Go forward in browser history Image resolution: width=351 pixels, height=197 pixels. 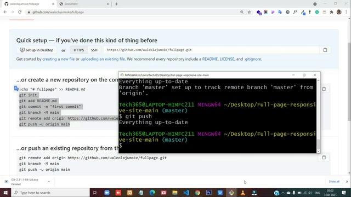13,12
